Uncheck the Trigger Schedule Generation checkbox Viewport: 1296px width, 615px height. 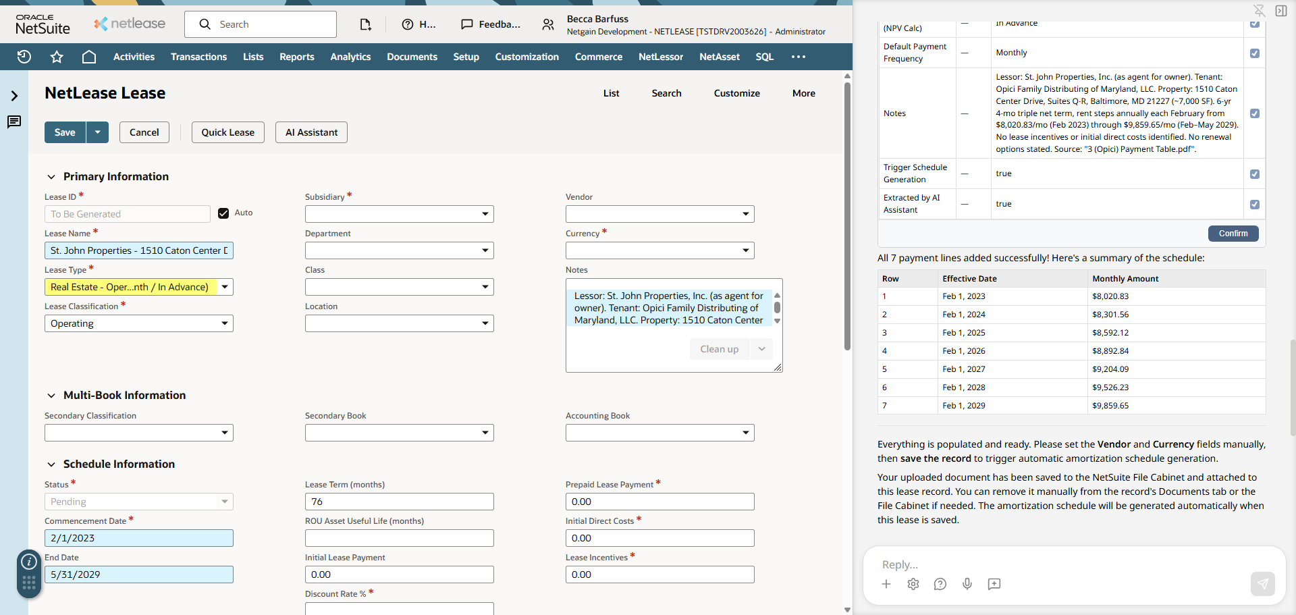coord(1255,174)
